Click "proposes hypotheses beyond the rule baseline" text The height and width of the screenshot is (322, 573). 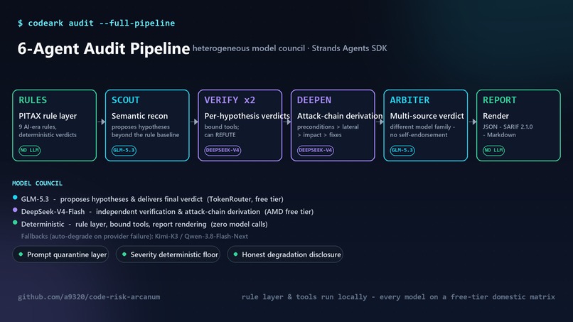[x=146, y=131]
